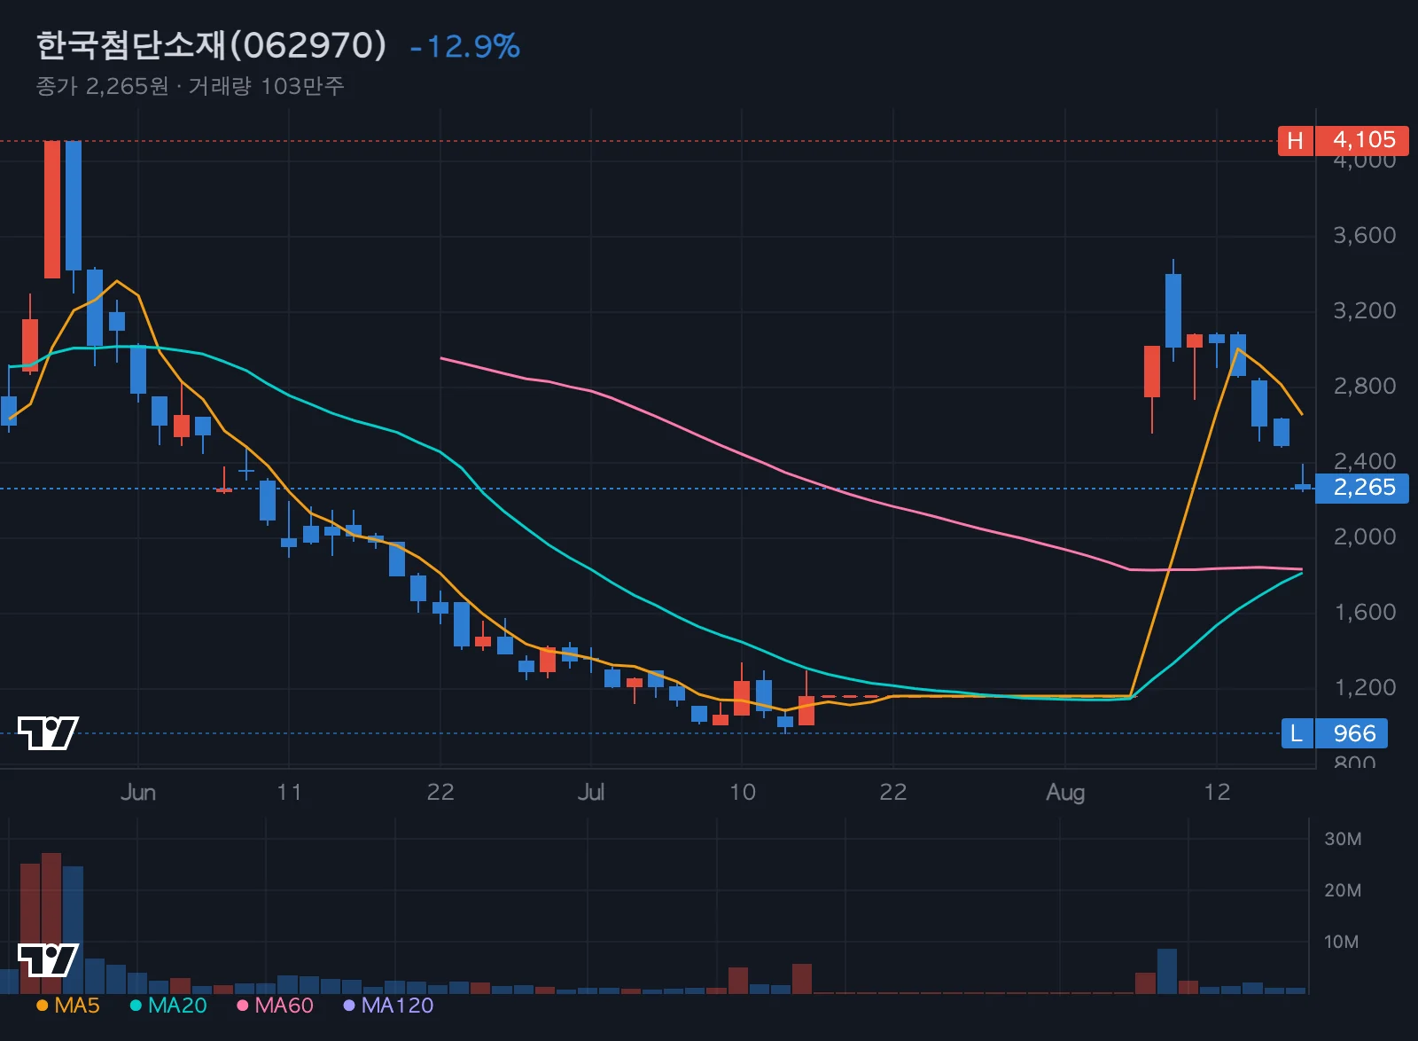Click the Jul date axis label
Screen dimensions: 1418x1041
(591, 792)
